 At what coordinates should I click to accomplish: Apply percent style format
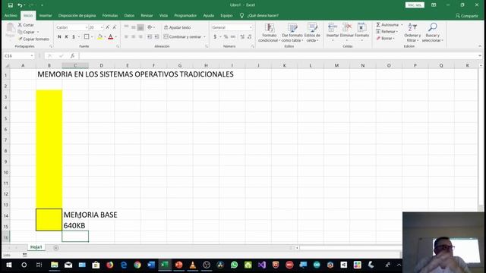pyautogui.click(x=226, y=37)
